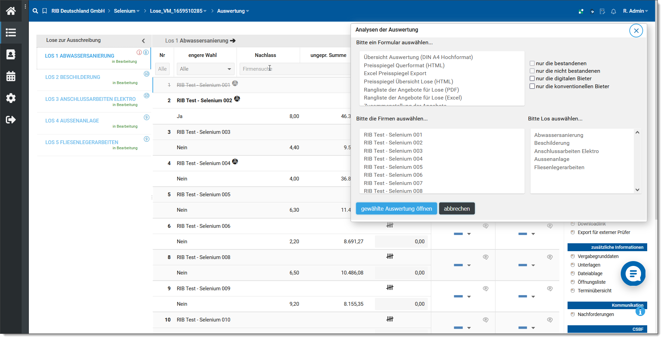Click the blue info icon near Kommunikation
The image size is (663, 339).
click(x=640, y=311)
